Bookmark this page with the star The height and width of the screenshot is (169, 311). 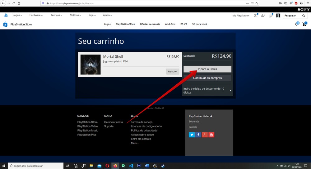[x=257, y=3]
